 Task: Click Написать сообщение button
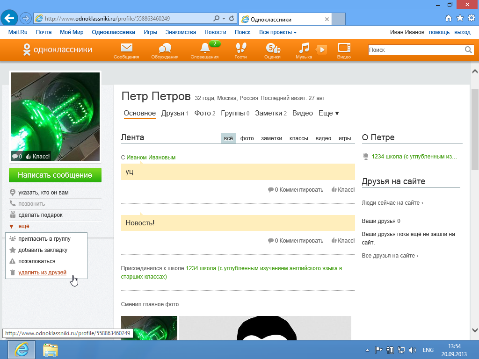tap(55, 175)
